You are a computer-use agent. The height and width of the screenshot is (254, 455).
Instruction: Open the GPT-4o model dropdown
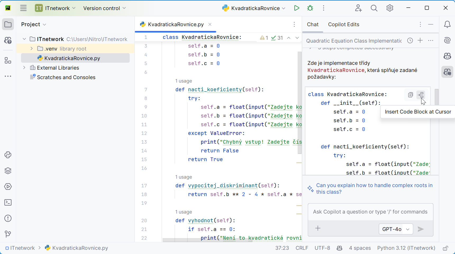click(396, 229)
